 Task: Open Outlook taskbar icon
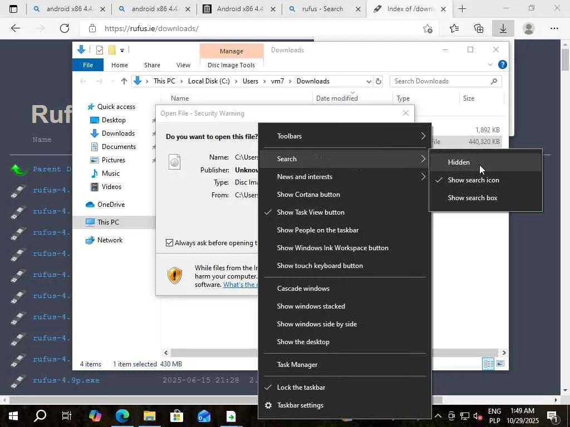pos(204,416)
